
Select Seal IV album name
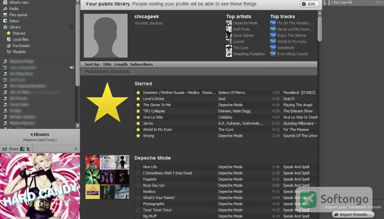click(289, 99)
